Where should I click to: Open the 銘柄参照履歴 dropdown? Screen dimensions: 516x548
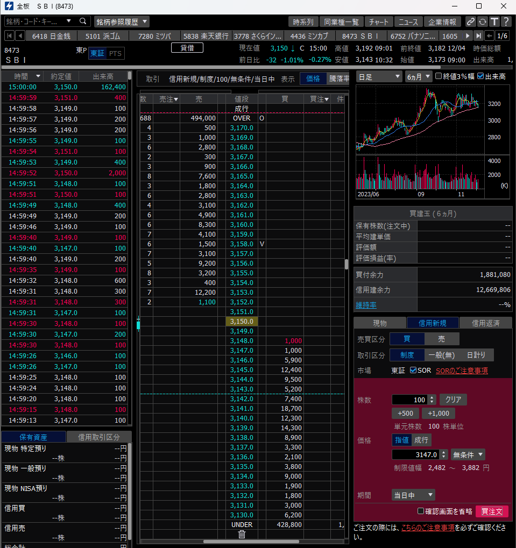coord(122,22)
